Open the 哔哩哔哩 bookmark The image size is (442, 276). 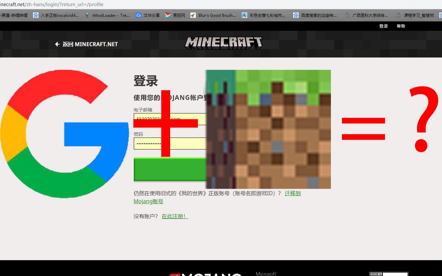coord(14,15)
